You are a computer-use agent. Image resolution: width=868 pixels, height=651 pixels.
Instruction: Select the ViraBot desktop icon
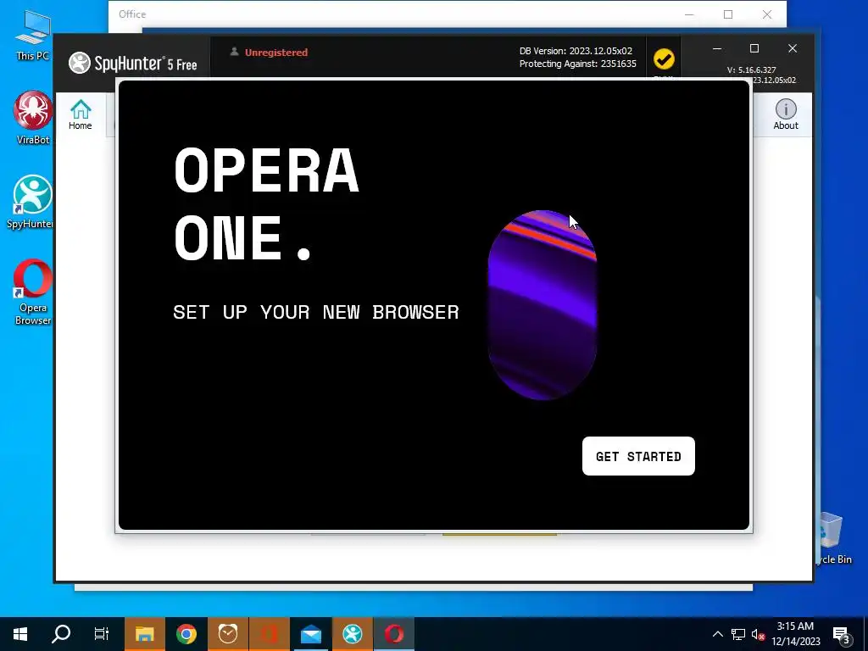coord(33,118)
